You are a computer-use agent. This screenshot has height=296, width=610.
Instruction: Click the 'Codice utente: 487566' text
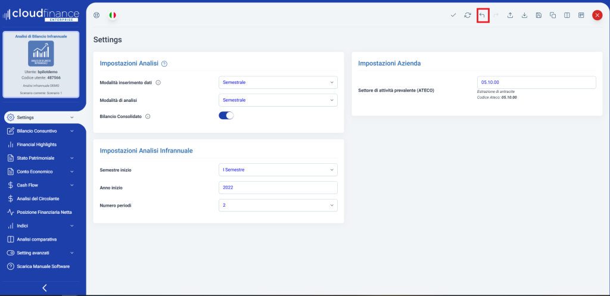click(x=41, y=78)
